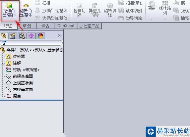This screenshot has height=137, width=190.
Task: Click the Draft (拔模) tool
Action: point(181,11)
